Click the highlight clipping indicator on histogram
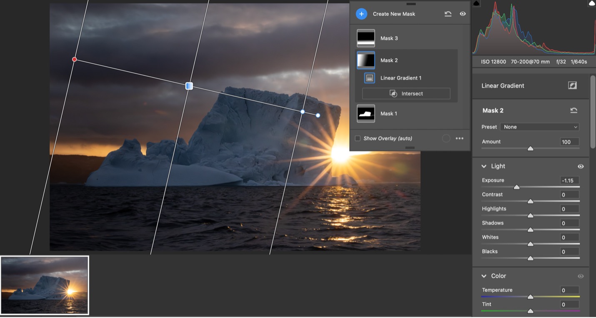Screen dimensions: 596x318 coord(591,3)
